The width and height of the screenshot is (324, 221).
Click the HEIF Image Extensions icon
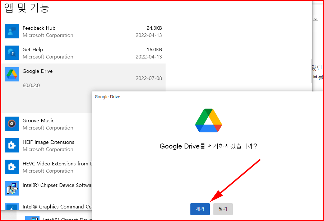tap(12, 145)
